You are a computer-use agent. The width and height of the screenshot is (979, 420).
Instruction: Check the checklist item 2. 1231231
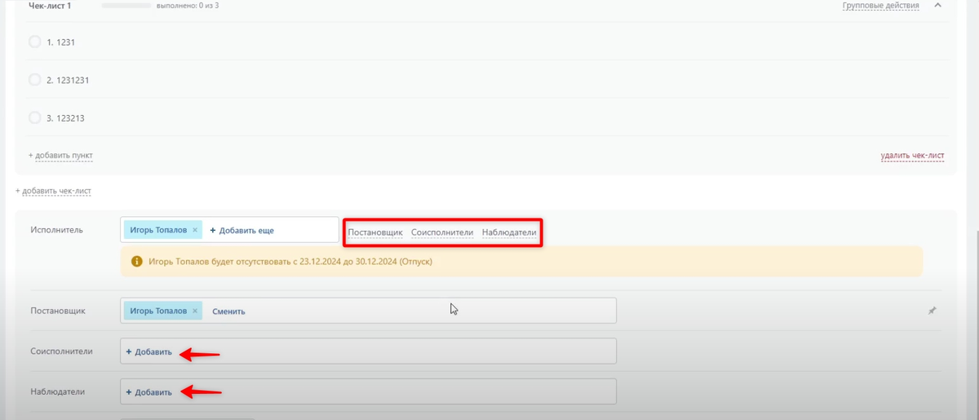coord(34,80)
